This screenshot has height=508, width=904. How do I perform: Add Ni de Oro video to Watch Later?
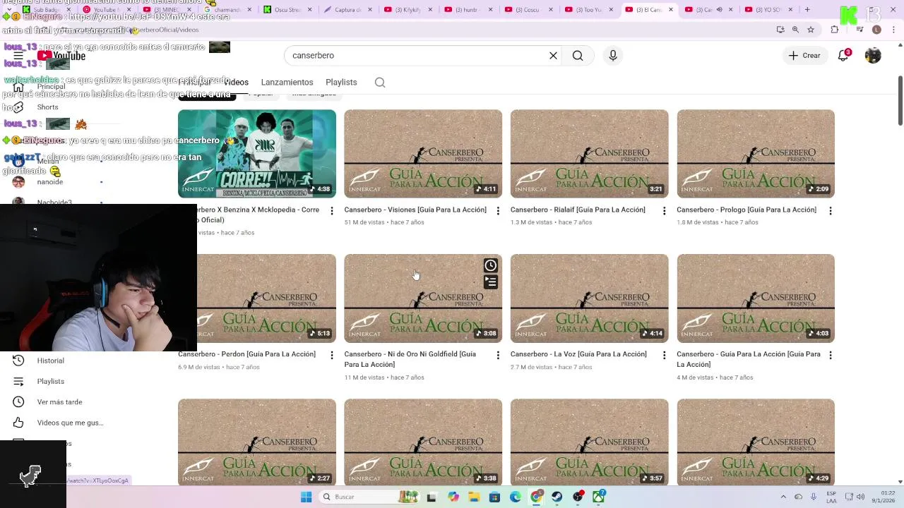[490, 265]
